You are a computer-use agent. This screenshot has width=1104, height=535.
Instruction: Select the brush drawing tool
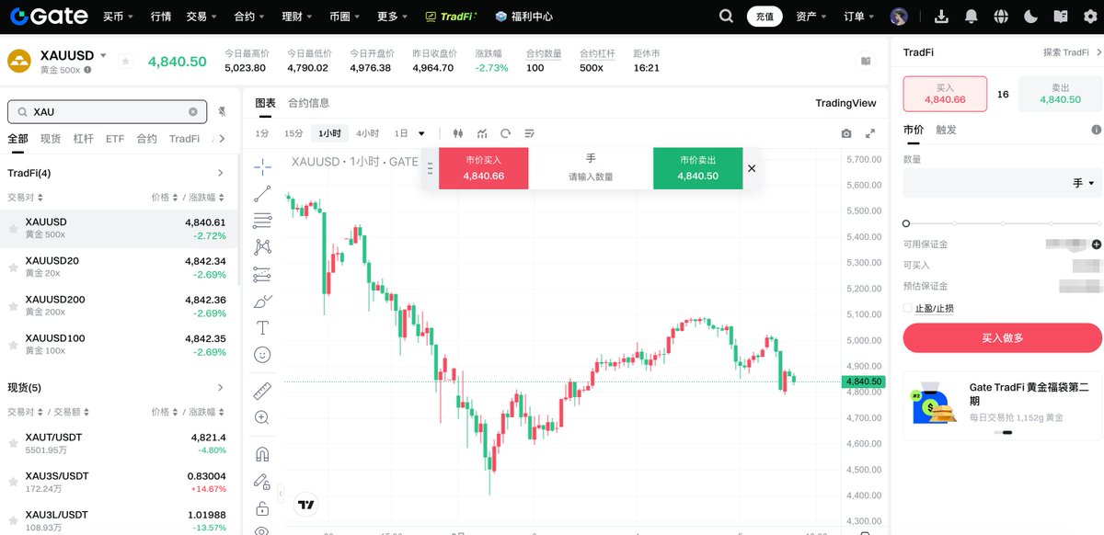pos(262,301)
